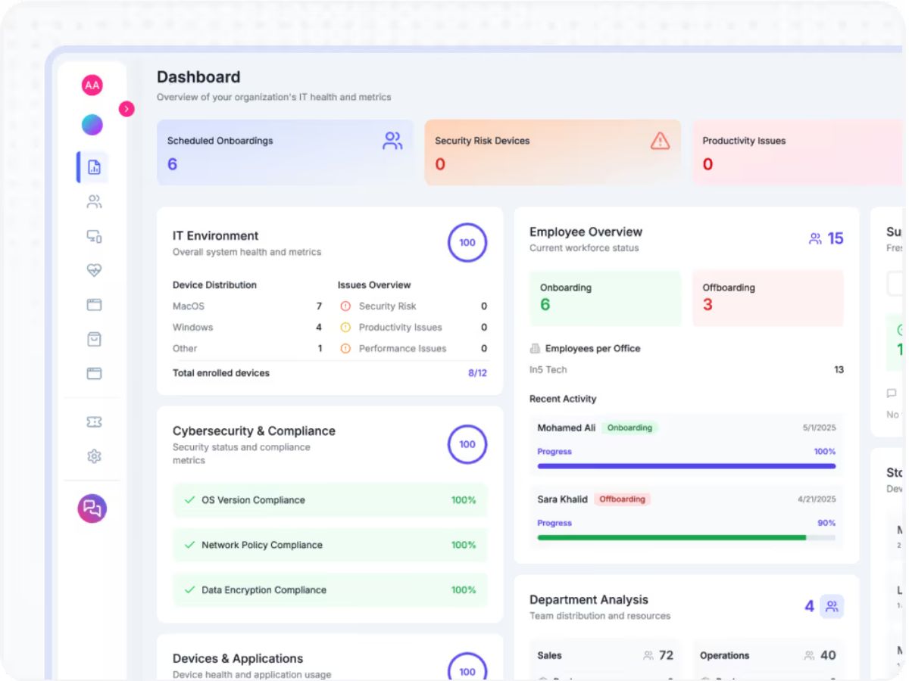Open the Operations department card
Screen dimensions: 909x681
[768, 661]
